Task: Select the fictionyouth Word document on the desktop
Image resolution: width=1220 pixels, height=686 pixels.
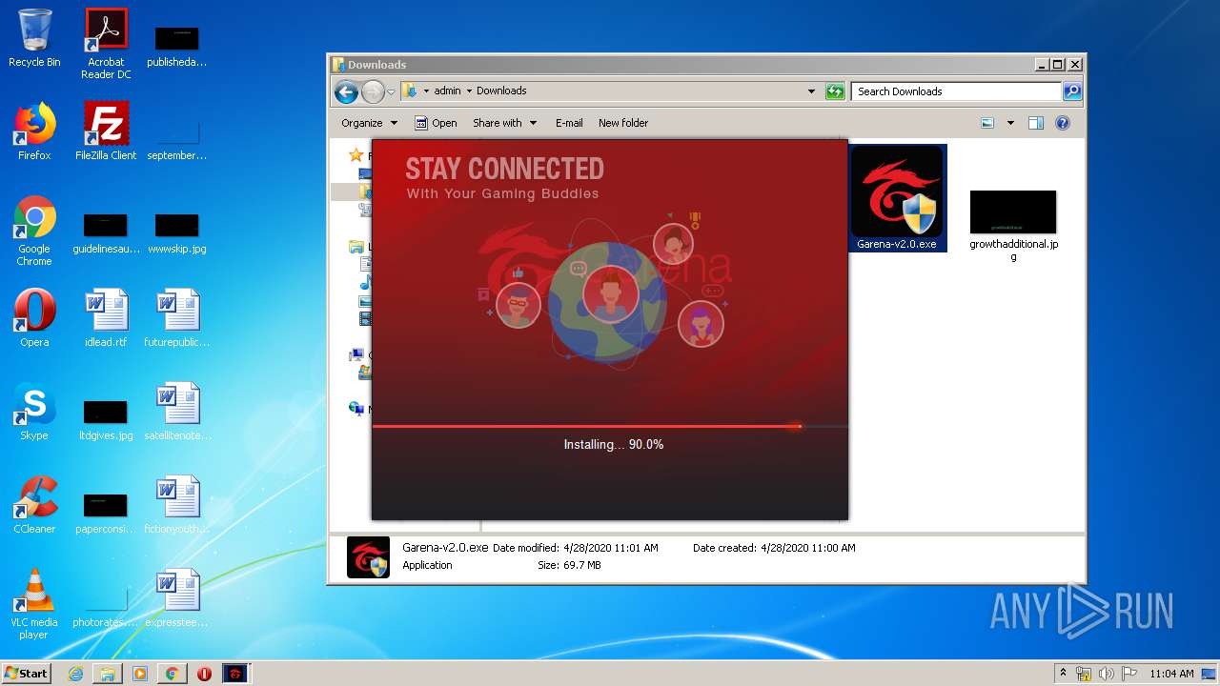Action: coord(177,505)
